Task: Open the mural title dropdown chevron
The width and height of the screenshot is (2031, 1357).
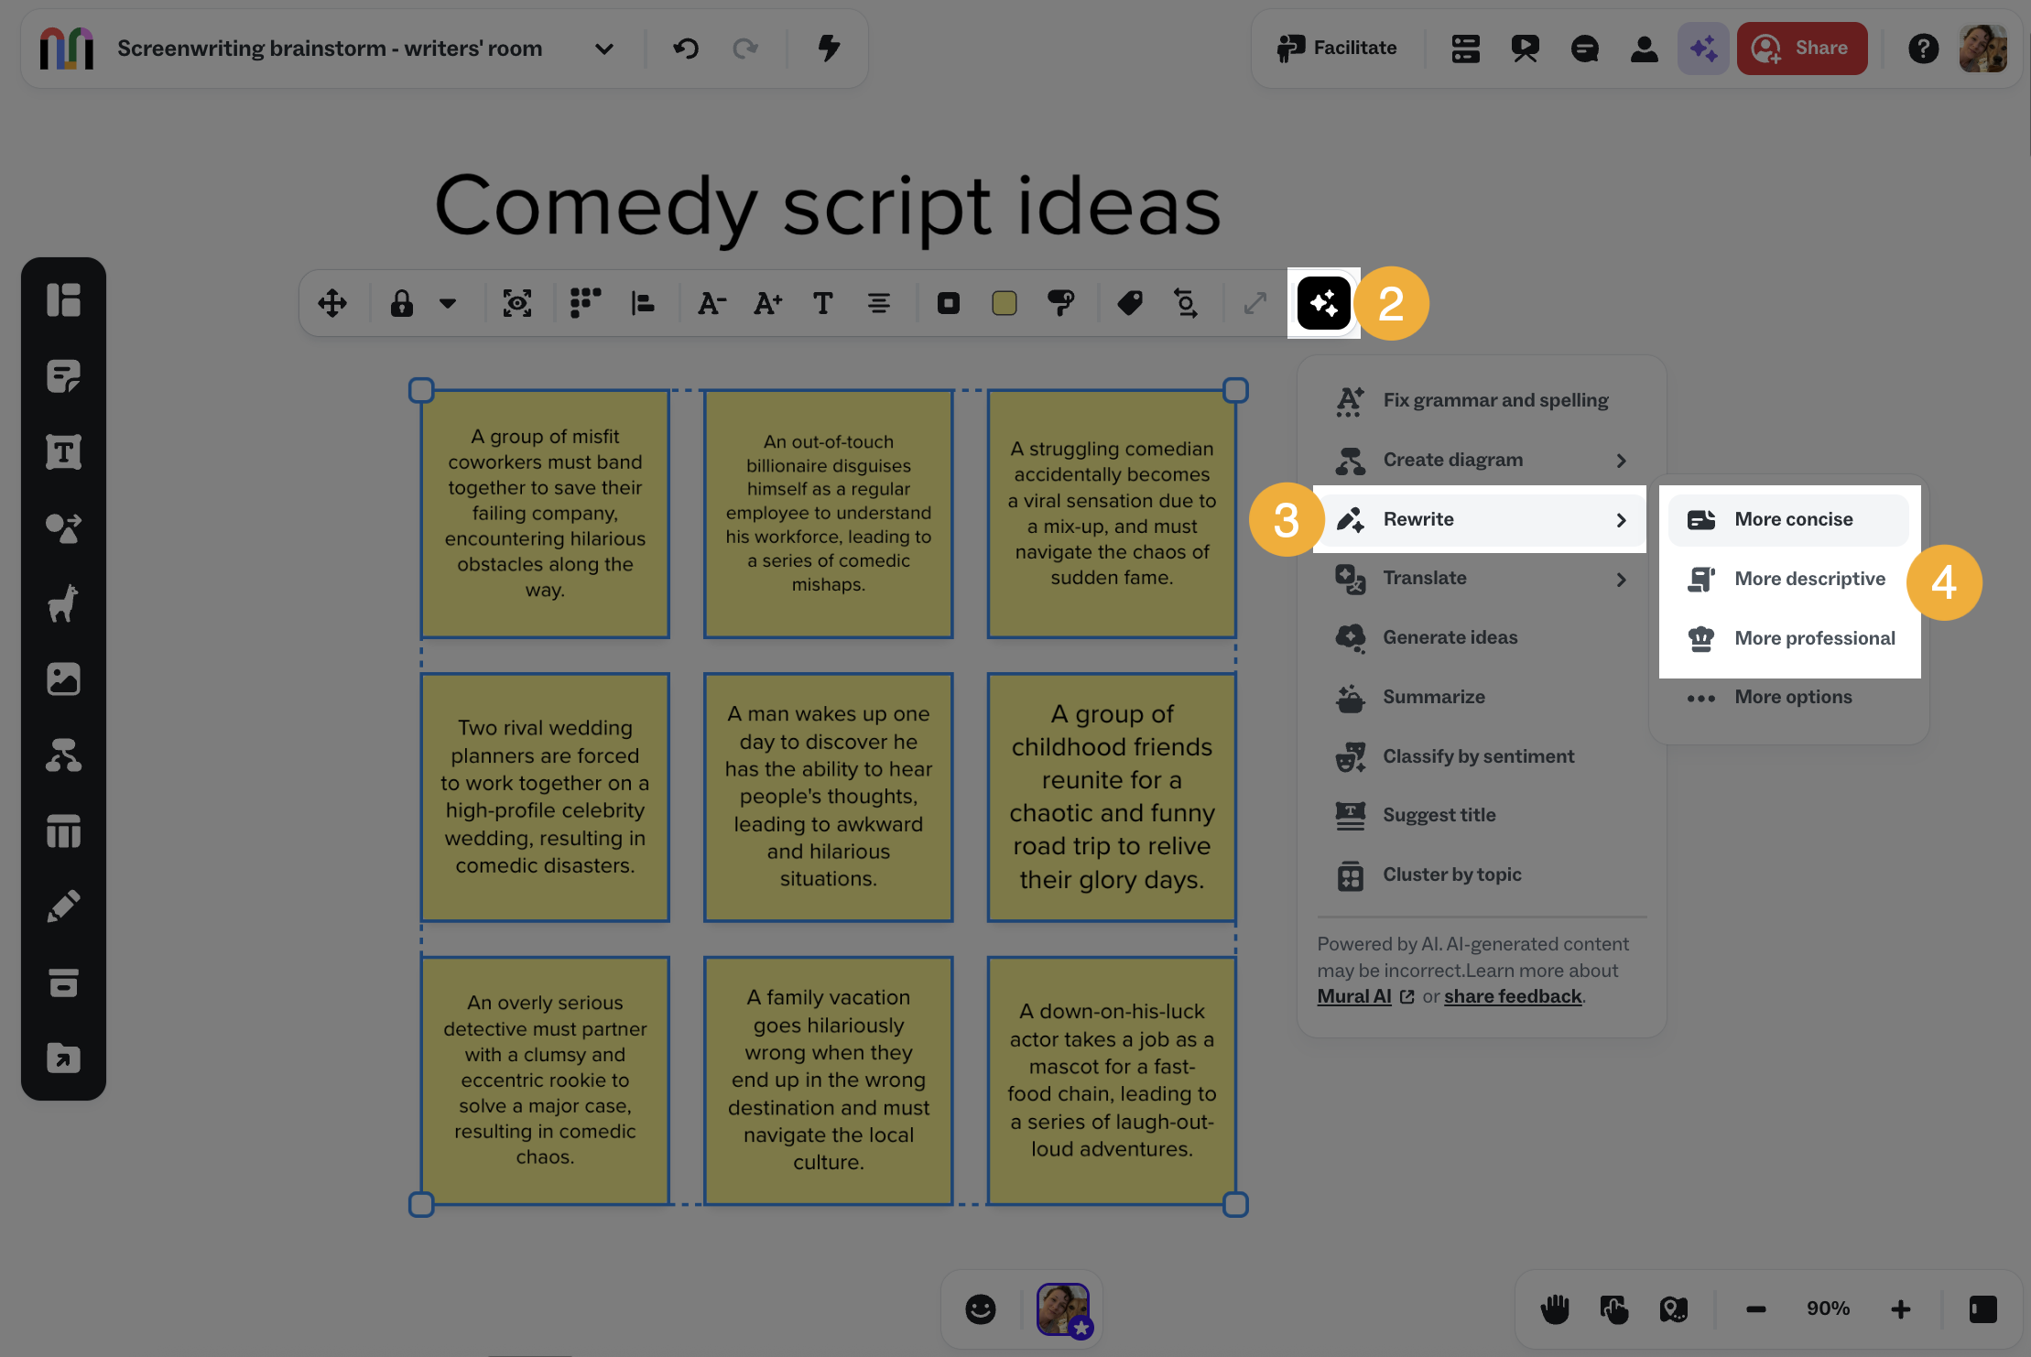Action: tap(603, 49)
